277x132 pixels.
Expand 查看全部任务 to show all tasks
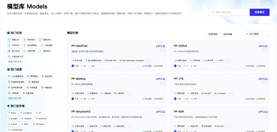15,62
